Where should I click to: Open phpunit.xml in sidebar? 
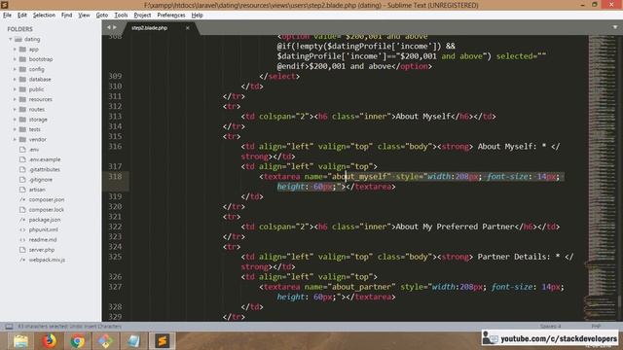coord(43,229)
